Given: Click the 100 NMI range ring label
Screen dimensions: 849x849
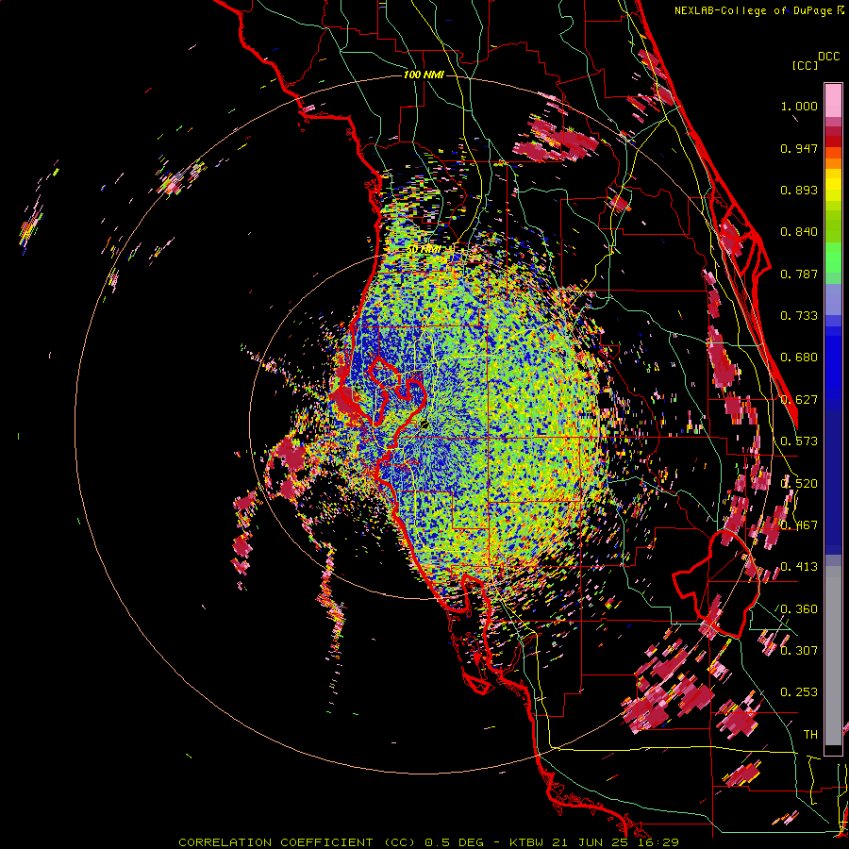Looking at the screenshot, I should coord(424,75).
